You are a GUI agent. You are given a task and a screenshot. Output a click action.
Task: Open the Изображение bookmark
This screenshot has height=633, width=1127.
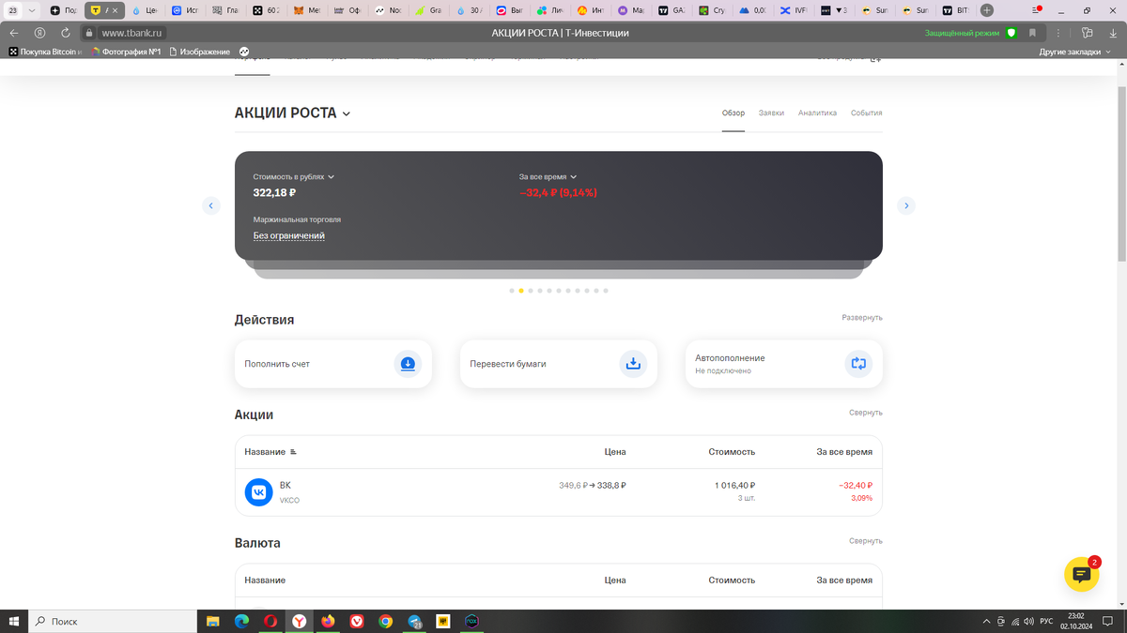click(199, 52)
